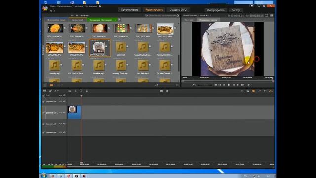Click the Импортировать button

[x=216, y=10]
